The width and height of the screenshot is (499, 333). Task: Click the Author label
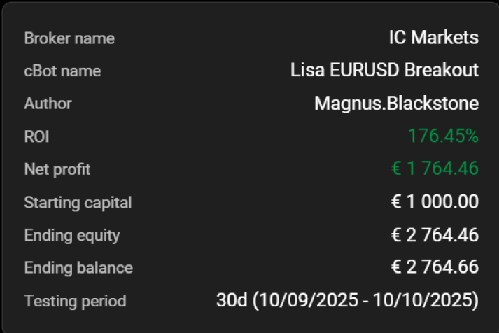(48, 104)
